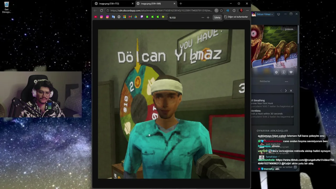Open the Rehberler tab in Steam
The height and width of the screenshot is (189, 336).
(x=265, y=81)
